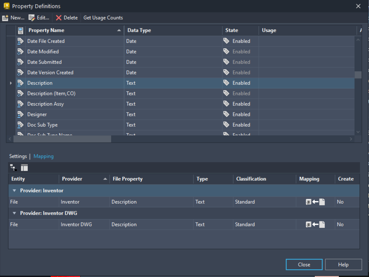Screen dimensions: 369x277
Task: Click the Get Usage Counts command
Action: click(103, 18)
